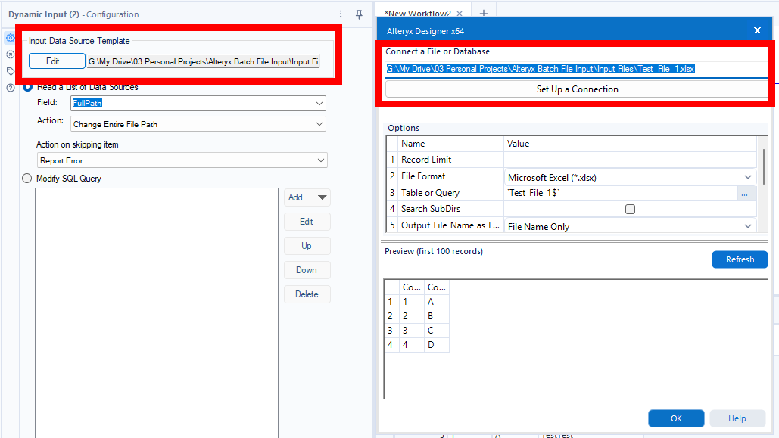Image resolution: width=779 pixels, height=438 pixels.
Task: Select the Annotation tag icon
Action: point(11,70)
